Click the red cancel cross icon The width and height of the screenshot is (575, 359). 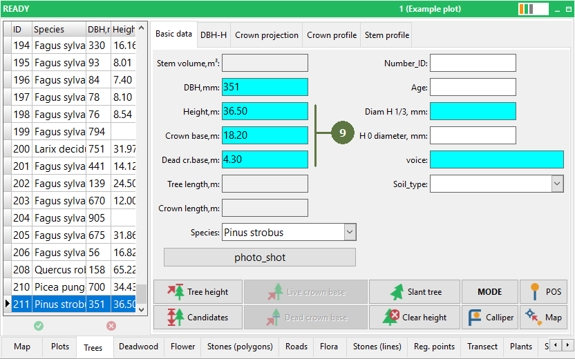click(111, 326)
